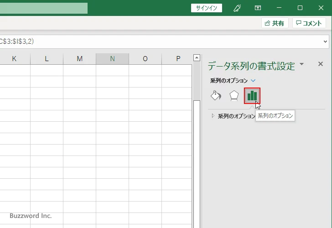The width and height of the screenshot is (332, 228).
Task: Open the 系列のオプション dropdown chevron
Action: tap(253, 81)
